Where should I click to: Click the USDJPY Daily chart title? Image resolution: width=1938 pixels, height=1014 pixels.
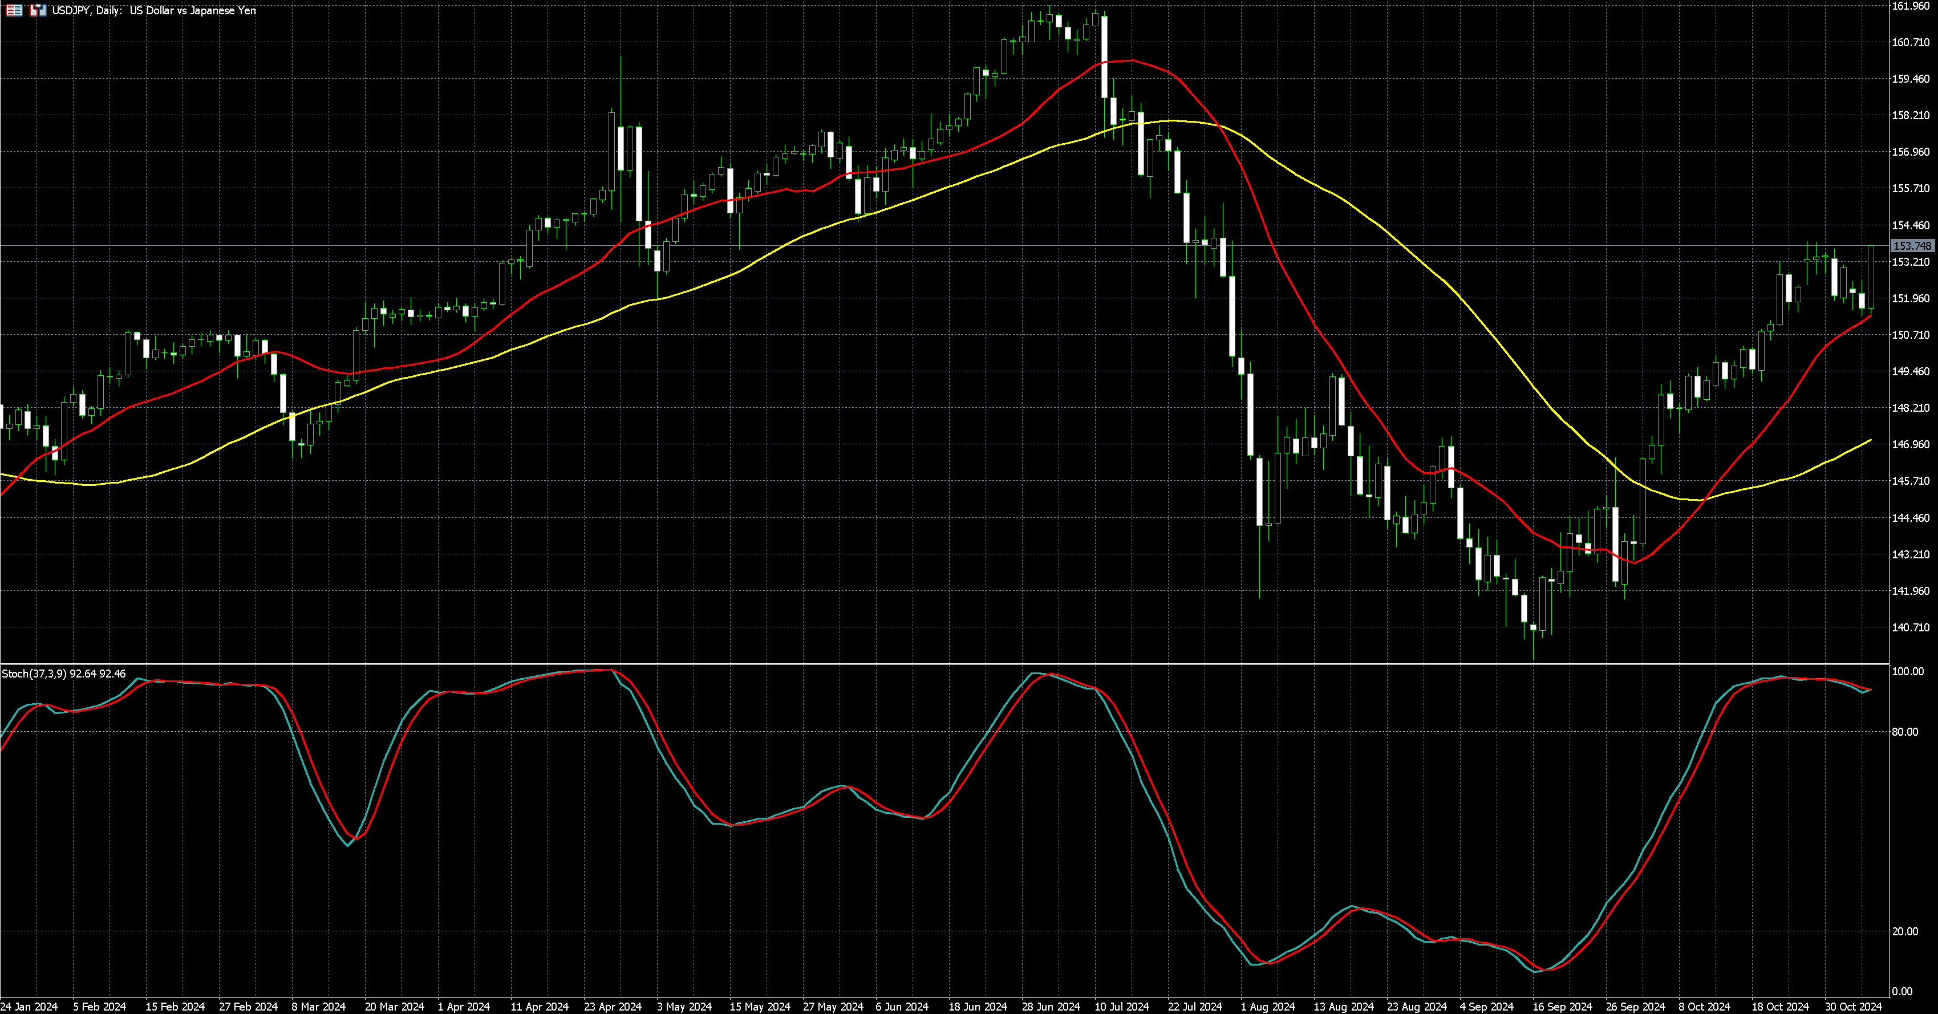[153, 10]
